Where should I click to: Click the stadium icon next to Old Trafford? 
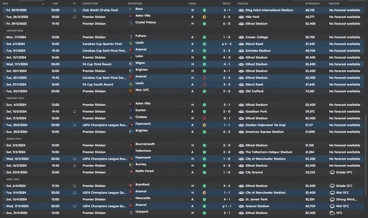click(x=241, y=91)
